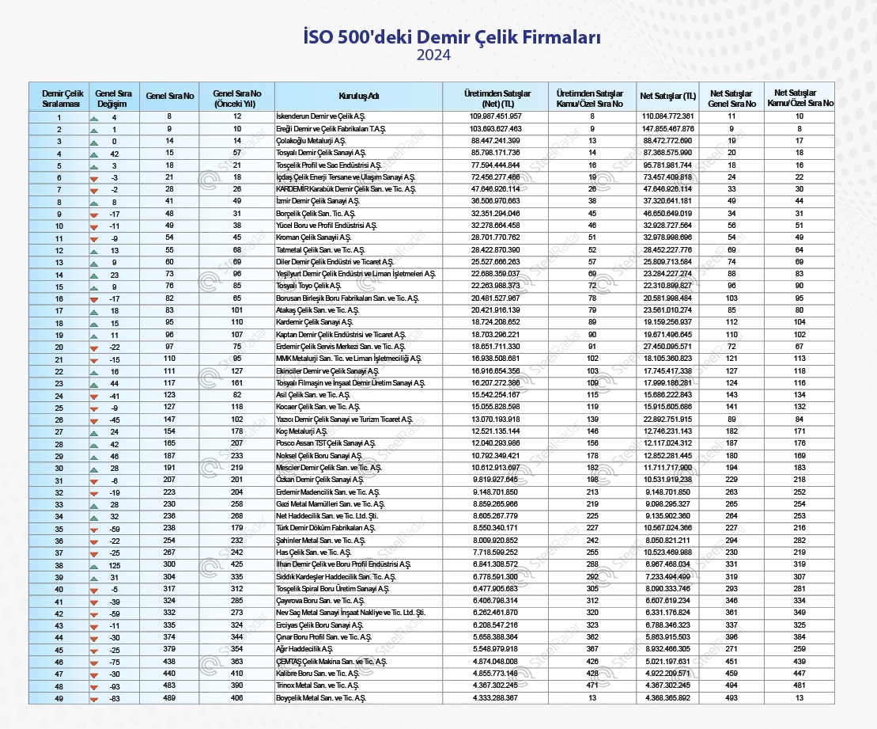This screenshot has width=877, height=729.
Task: Click the red down arrow in Erdemir Çelik Servis Merkezi row
Action: [94, 348]
